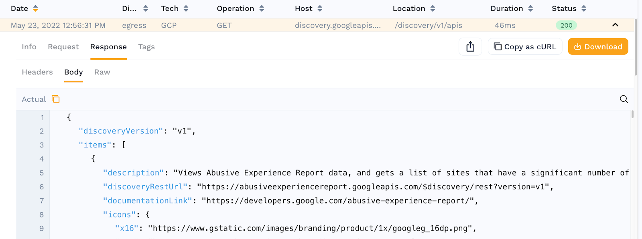
Task: Click the /discovery/v1/apis location cell
Action: coord(429,25)
